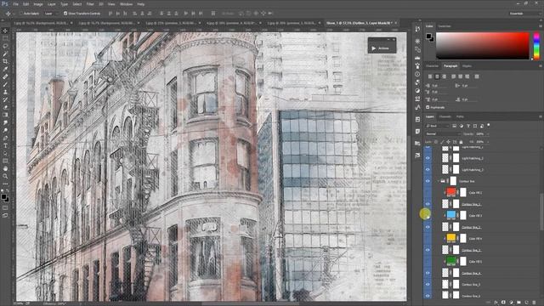Open the History panel icon in collapsed dock
Viewport: 544px width, 306px height.
(417, 29)
